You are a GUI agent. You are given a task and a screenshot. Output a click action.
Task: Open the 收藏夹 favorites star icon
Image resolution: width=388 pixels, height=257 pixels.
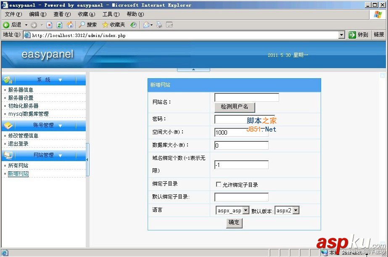(104, 25)
